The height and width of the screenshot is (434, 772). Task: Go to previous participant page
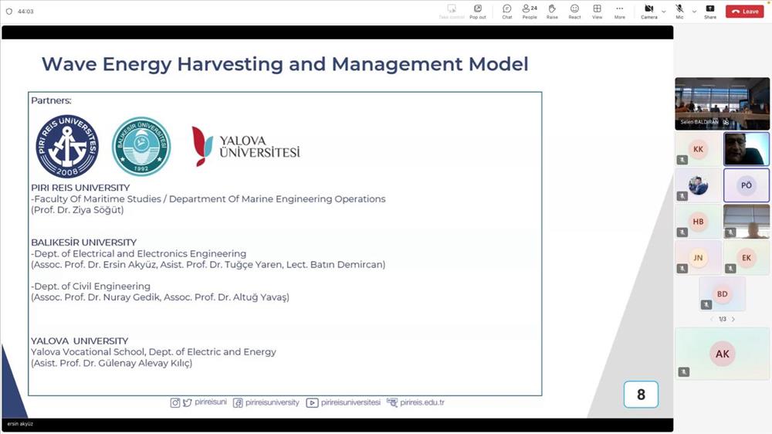[712, 319]
